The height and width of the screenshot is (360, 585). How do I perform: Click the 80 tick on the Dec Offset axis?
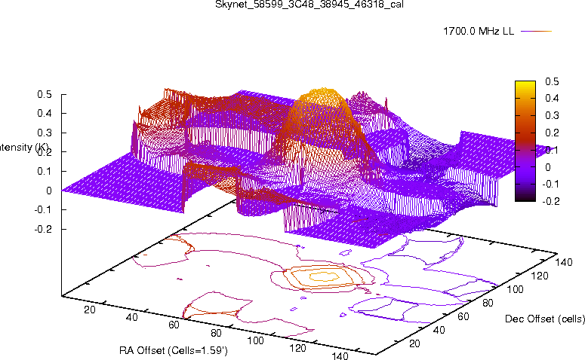[488, 303]
